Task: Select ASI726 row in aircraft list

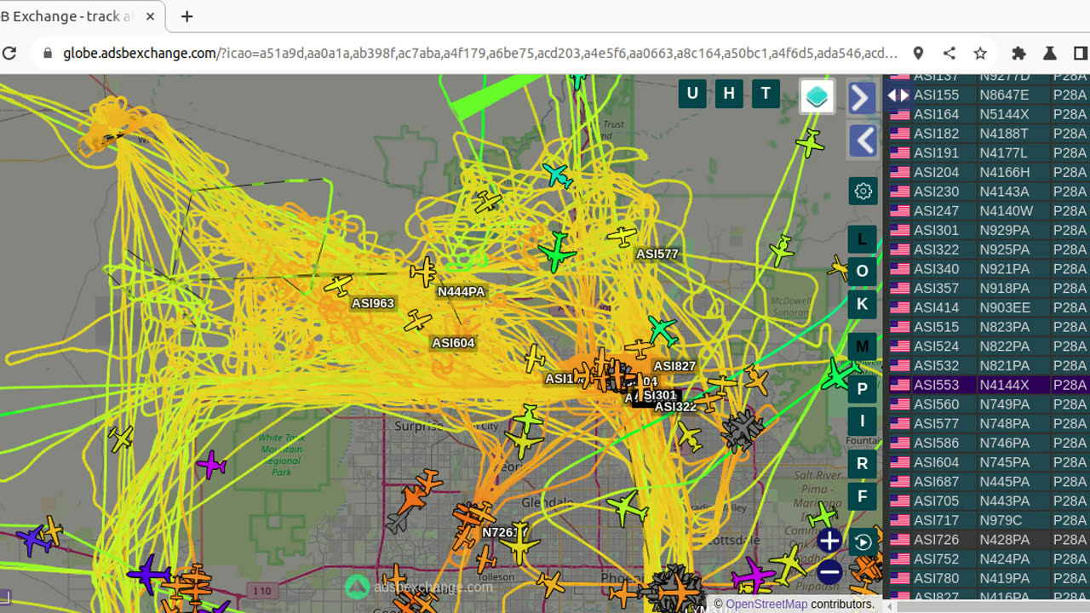Action: click(988, 540)
